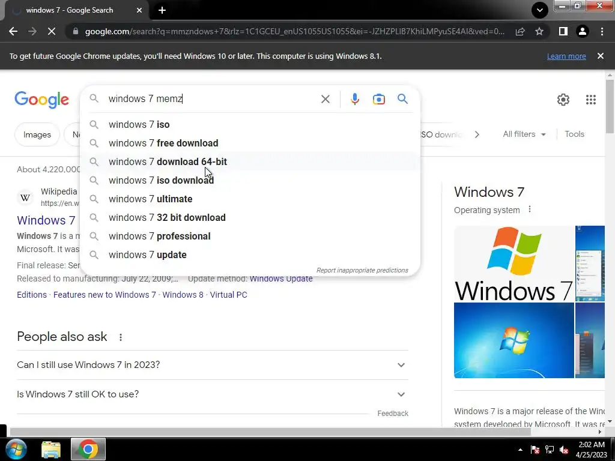This screenshot has height=461, width=615.
Task: Open the 'Virtual PC' sublink
Action: click(228, 295)
